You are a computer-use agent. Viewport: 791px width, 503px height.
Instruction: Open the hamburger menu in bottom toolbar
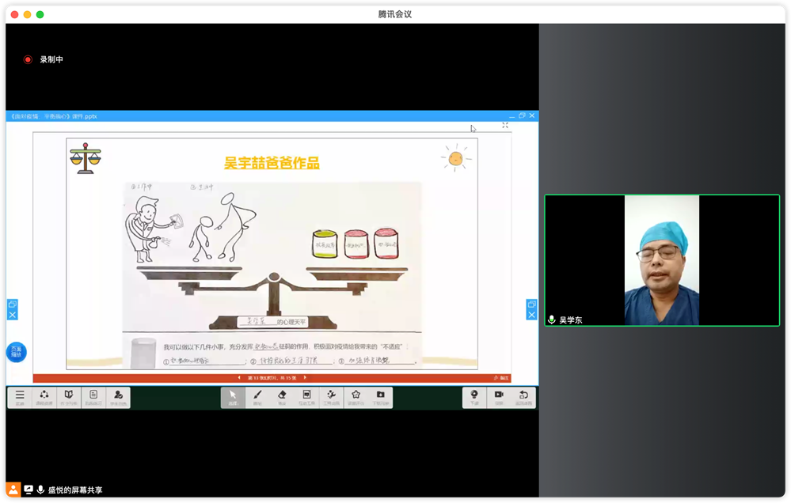click(x=20, y=397)
